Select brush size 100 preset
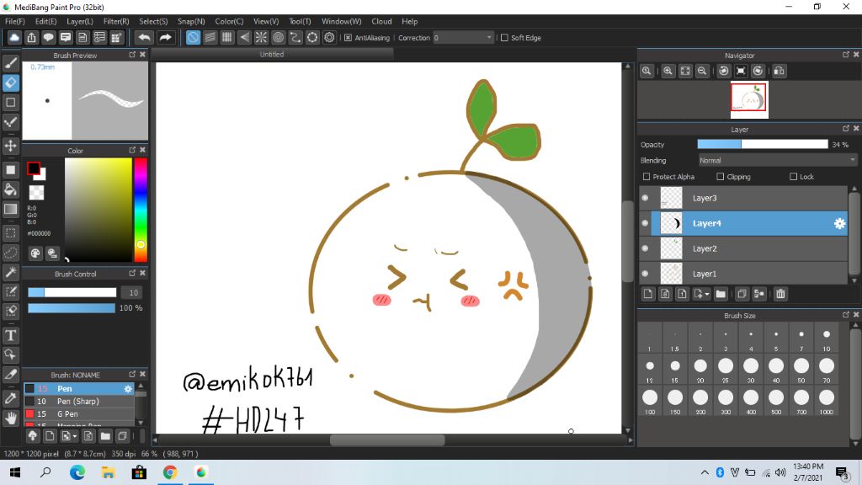This screenshot has width=862, height=485. (x=650, y=402)
